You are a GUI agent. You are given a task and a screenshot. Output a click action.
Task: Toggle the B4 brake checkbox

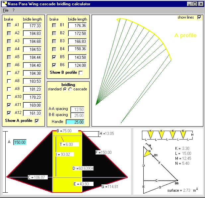pos(54,49)
